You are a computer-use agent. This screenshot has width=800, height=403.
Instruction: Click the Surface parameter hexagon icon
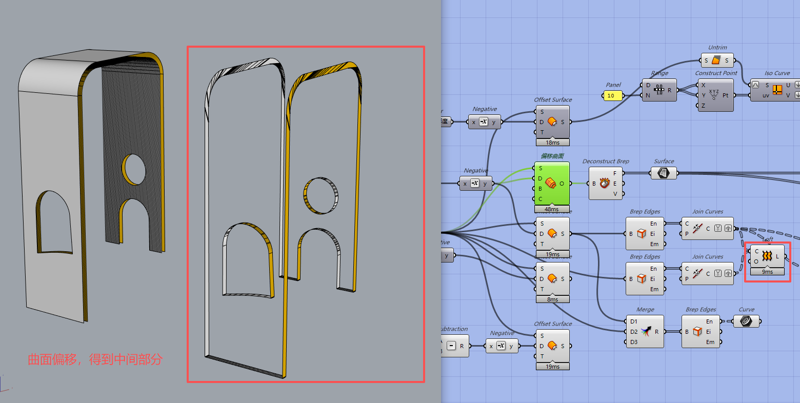[664, 173]
